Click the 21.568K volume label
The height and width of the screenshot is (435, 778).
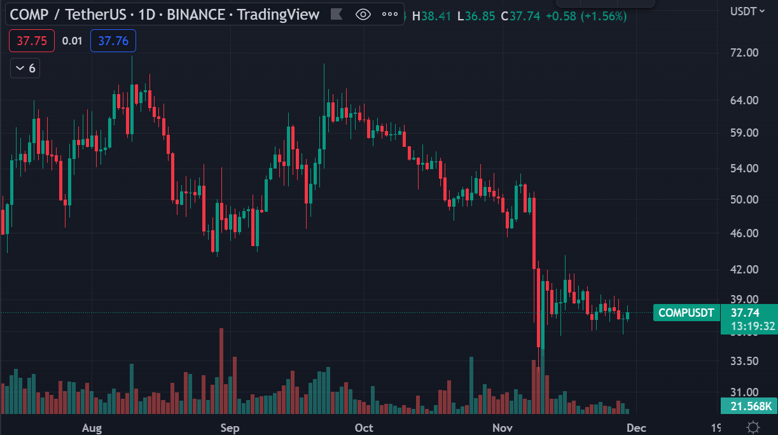pyautogui.click(x=749, y=406)
